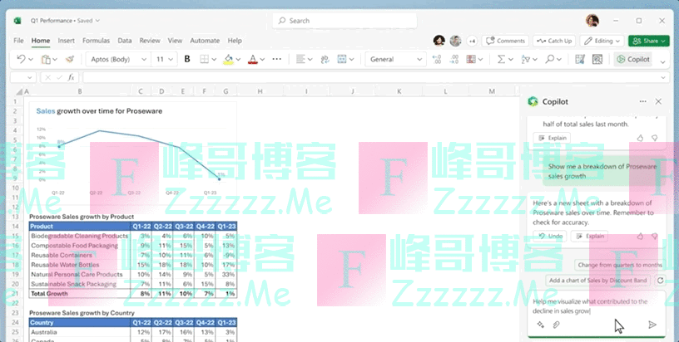Thumbs up the new sheet breakdown response
Viewport: 679px width, 342px height.
point(640,237)
